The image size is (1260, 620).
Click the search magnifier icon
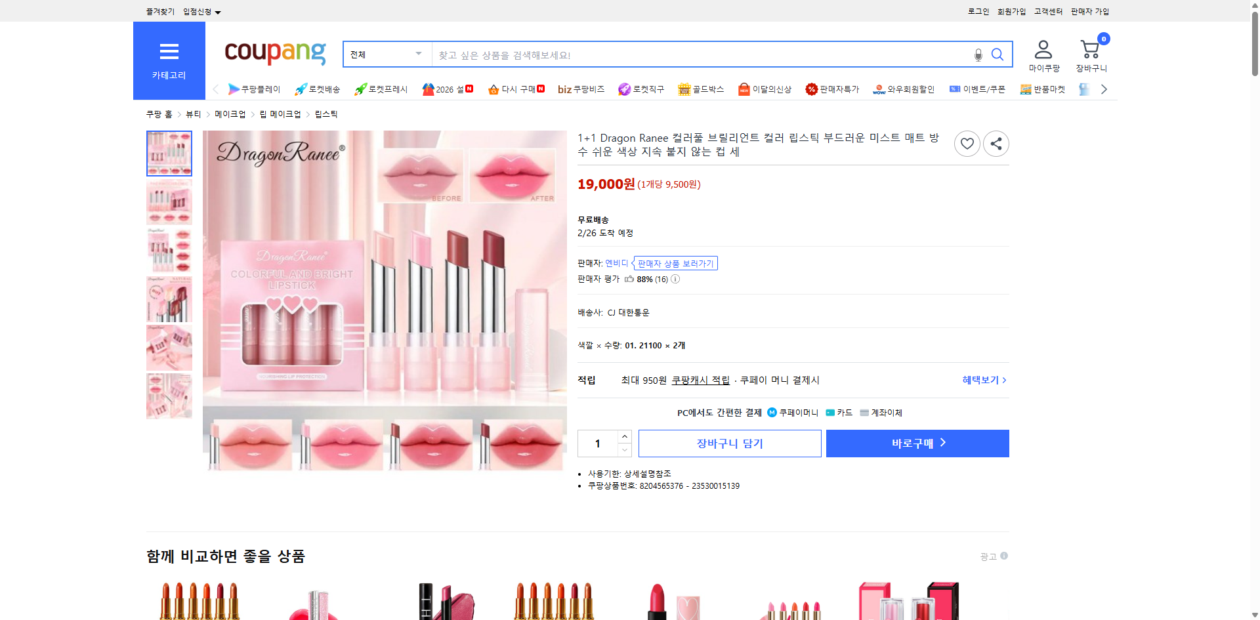997,54
